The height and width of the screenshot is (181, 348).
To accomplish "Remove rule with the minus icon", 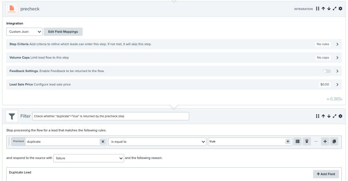I will [316, 141].
